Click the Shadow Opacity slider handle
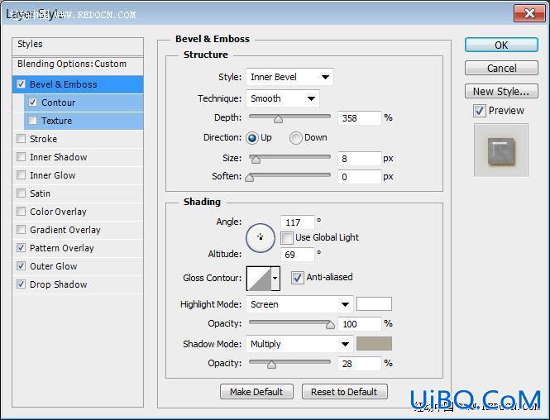Screen dimensions: 550x420 pos(271,365)
